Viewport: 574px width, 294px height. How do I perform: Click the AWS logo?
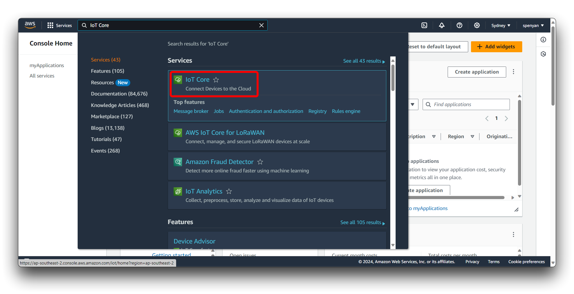click(x=30, y=25)
